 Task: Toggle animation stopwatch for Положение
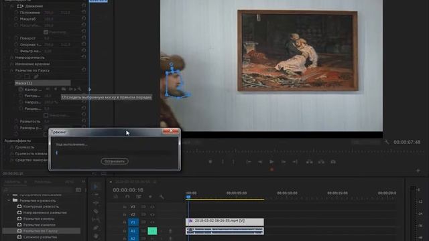tap(16, 13)
